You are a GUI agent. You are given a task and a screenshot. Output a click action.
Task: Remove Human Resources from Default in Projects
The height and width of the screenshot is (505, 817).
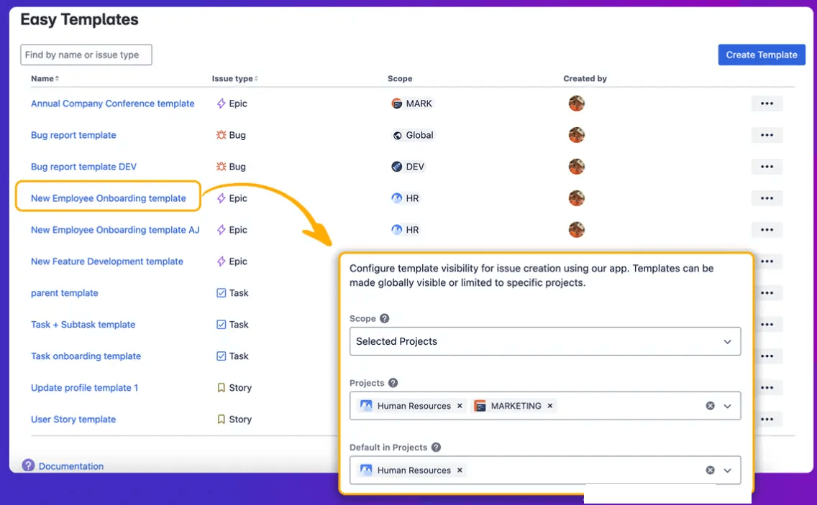pos(460,470)
